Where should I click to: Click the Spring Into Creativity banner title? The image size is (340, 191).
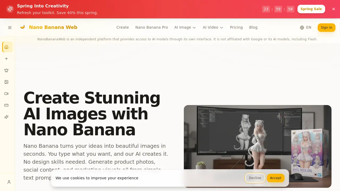coord(43,6)
